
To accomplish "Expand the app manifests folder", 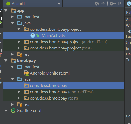I will 12,17.
